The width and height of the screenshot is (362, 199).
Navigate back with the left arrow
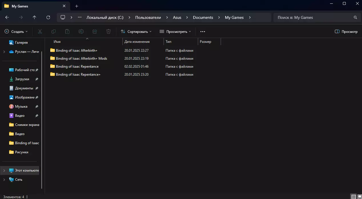point(7,17)
